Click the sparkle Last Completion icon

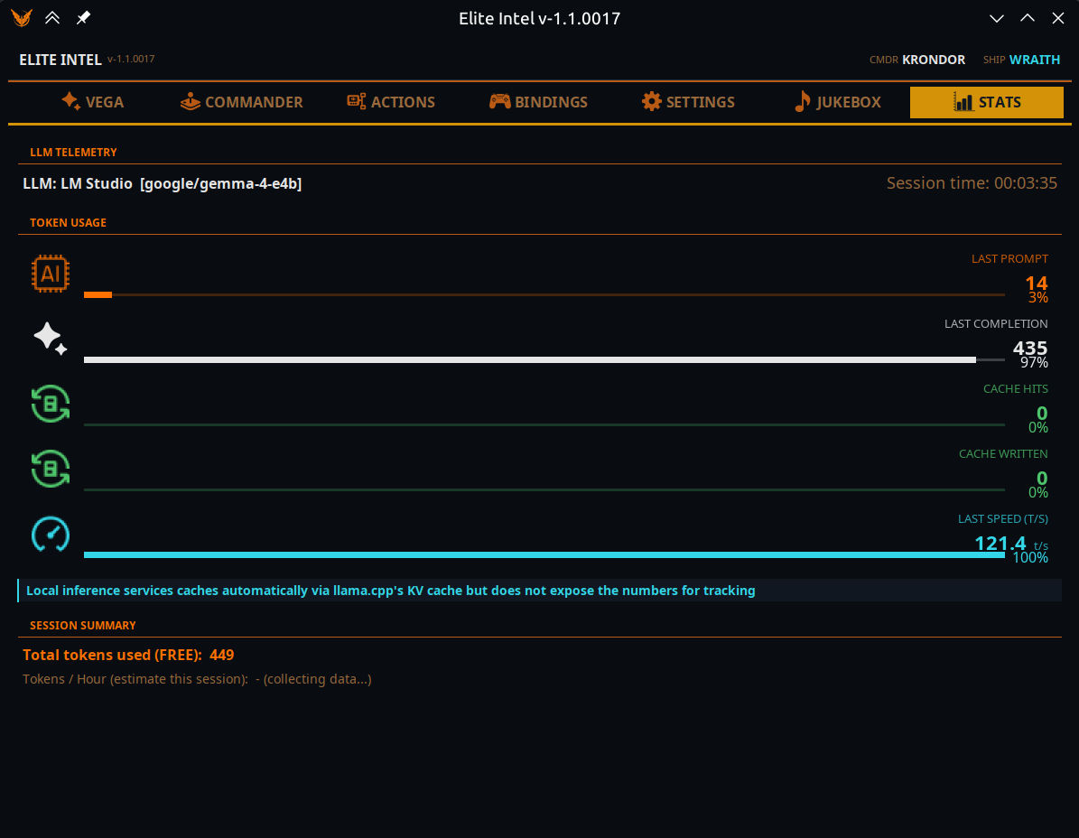tap(51, 339)
